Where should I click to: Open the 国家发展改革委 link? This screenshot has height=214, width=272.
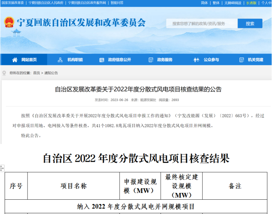pyautogui.click(x=12, y=3)
